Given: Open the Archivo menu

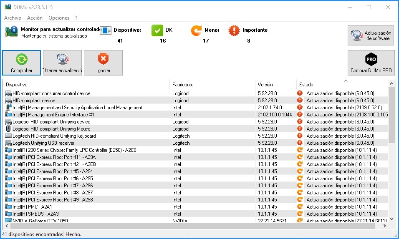Looking at the screenshot, I should tap(13, 18).
